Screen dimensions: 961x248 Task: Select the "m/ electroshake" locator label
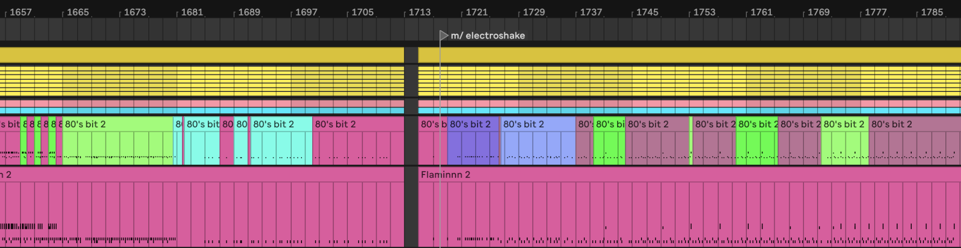point(487,35)
